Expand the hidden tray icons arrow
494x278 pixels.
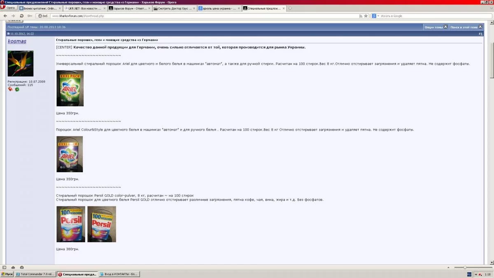tap(475, 274)
